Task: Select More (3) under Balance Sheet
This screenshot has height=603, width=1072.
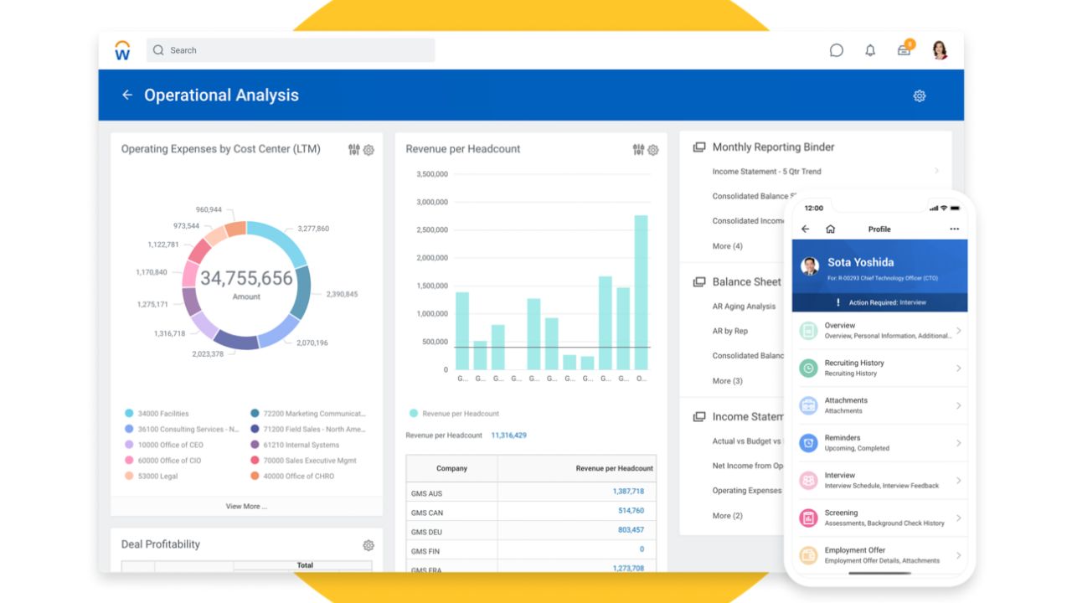Action: (x=727, y=381)
